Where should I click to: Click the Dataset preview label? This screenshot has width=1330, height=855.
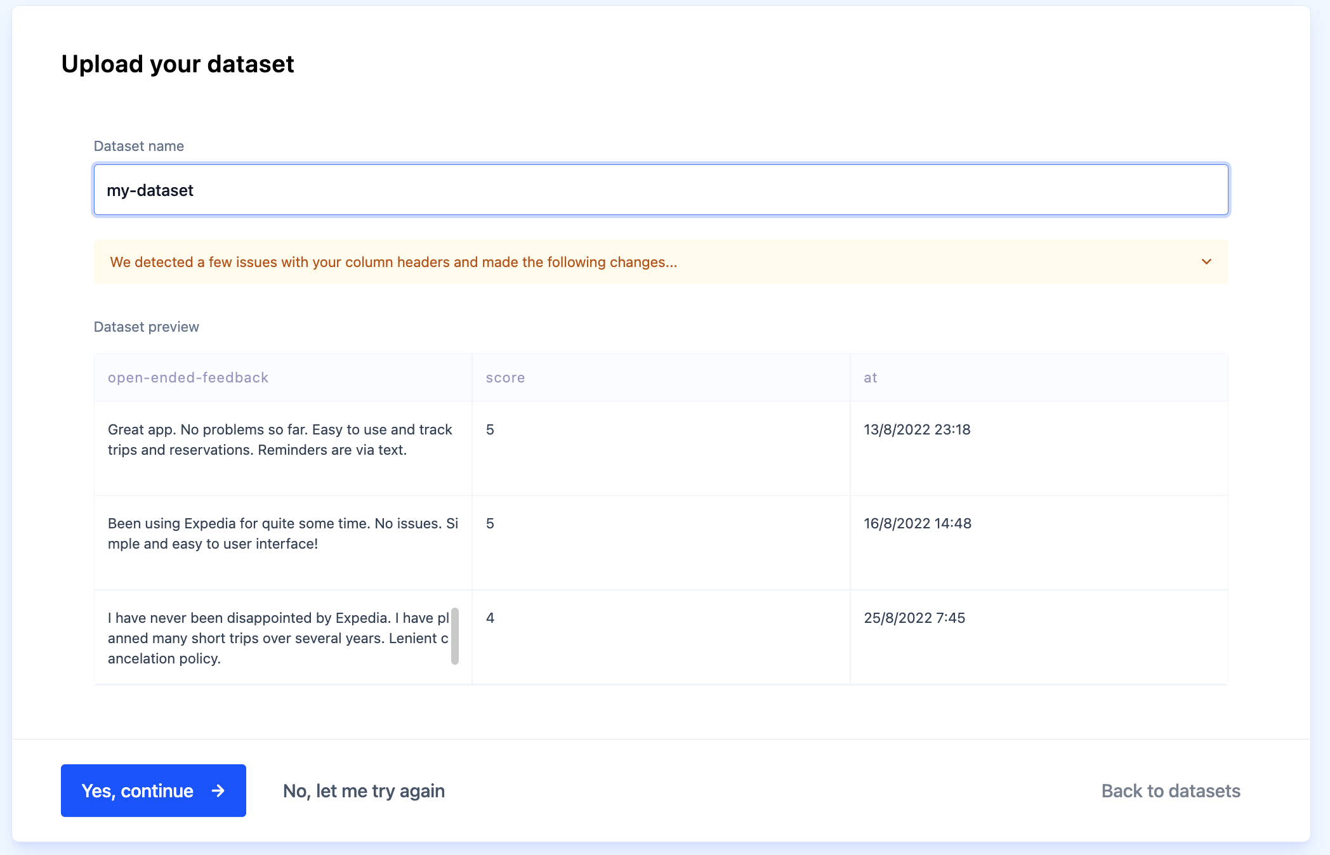tap(146, 327)
